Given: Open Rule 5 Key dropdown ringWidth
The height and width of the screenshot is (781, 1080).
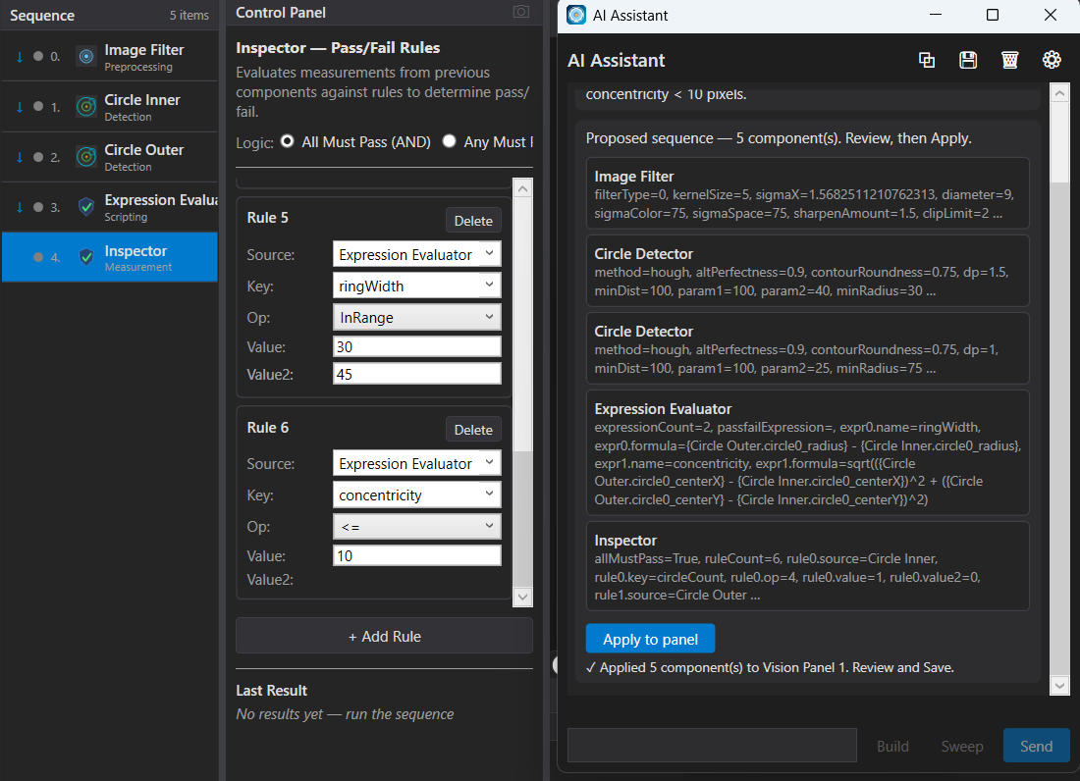Looking at the screenshot, I should (416, 286).
